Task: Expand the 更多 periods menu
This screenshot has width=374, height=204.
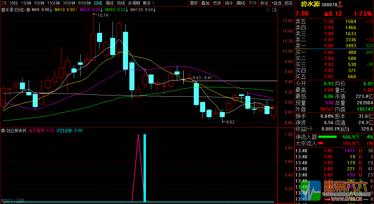Action: pos(149,3)
